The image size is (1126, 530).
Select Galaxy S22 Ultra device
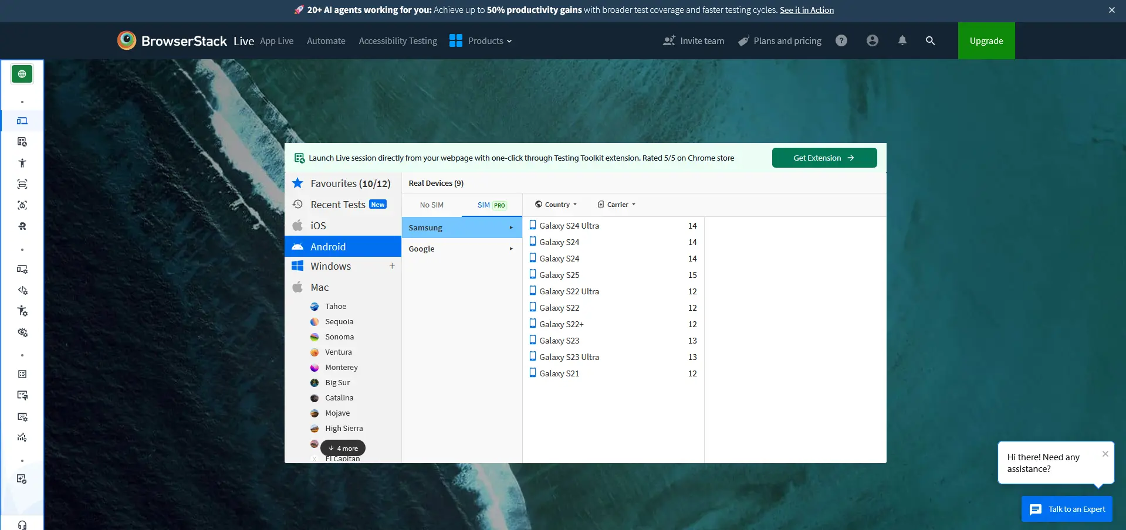coord(613,291)
